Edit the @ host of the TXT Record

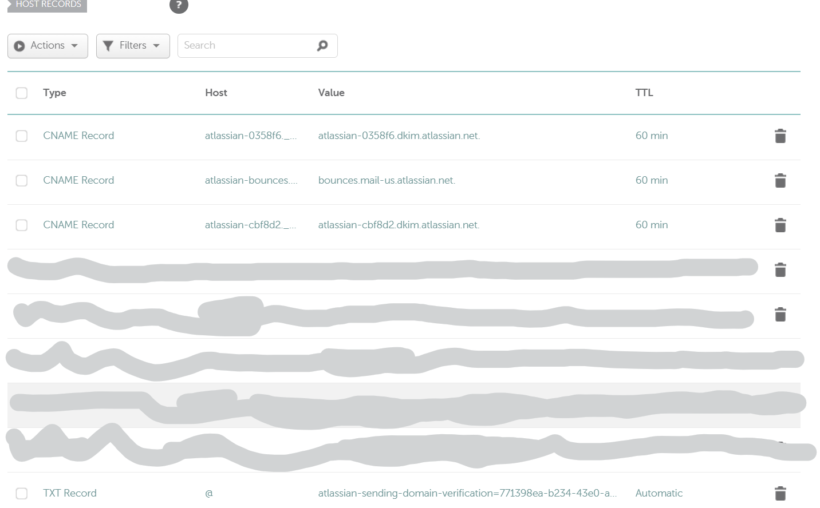(x=209, y=493)
